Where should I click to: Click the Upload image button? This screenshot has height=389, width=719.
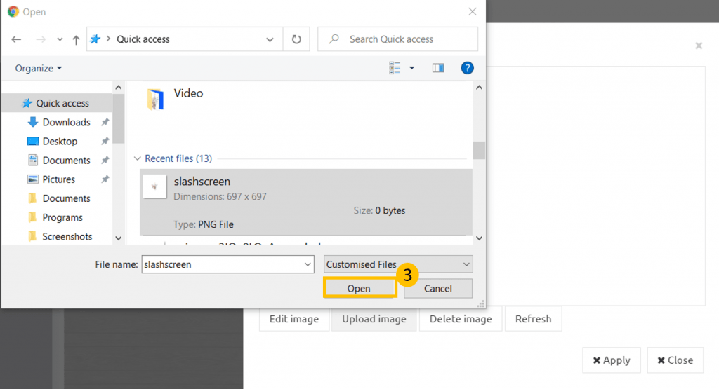(x=374, y=319)
